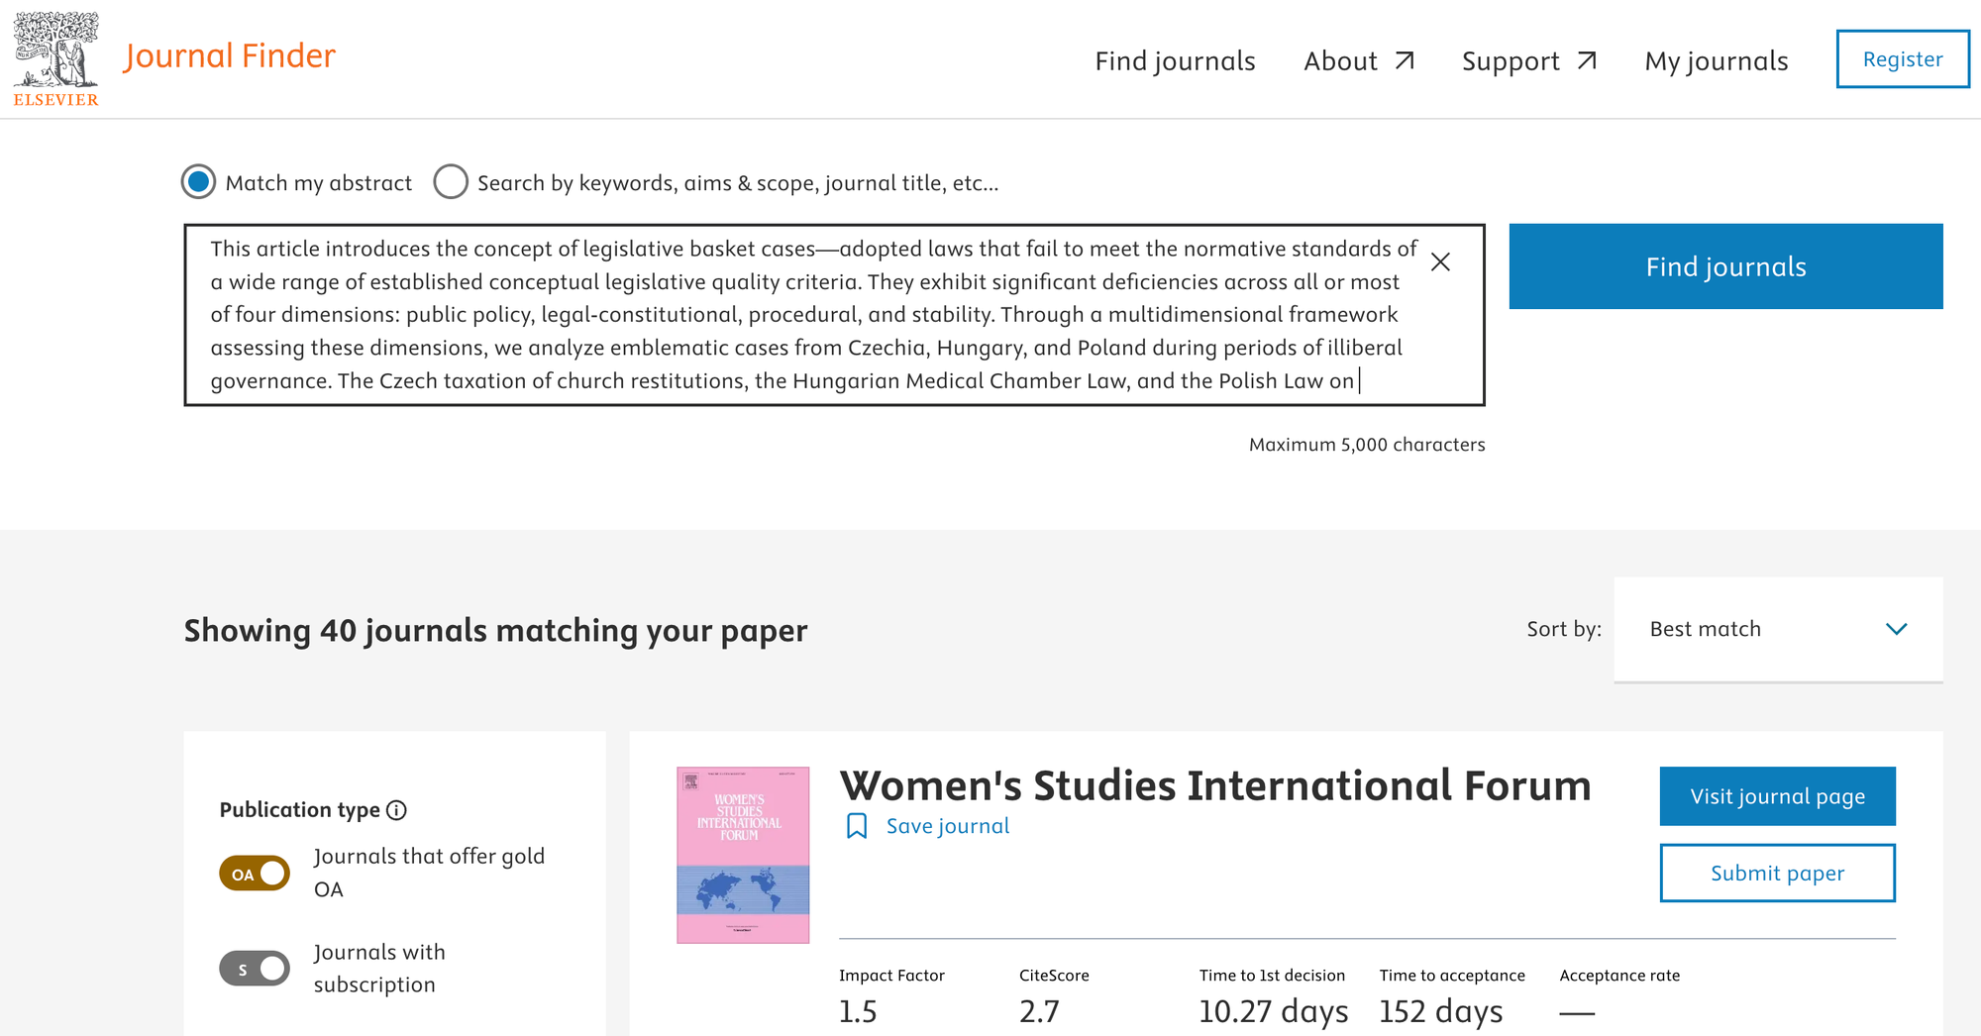This screenshot has height=1036, width=1981.
Task: Click Visit journal page button
Action: pos(1778,796)
